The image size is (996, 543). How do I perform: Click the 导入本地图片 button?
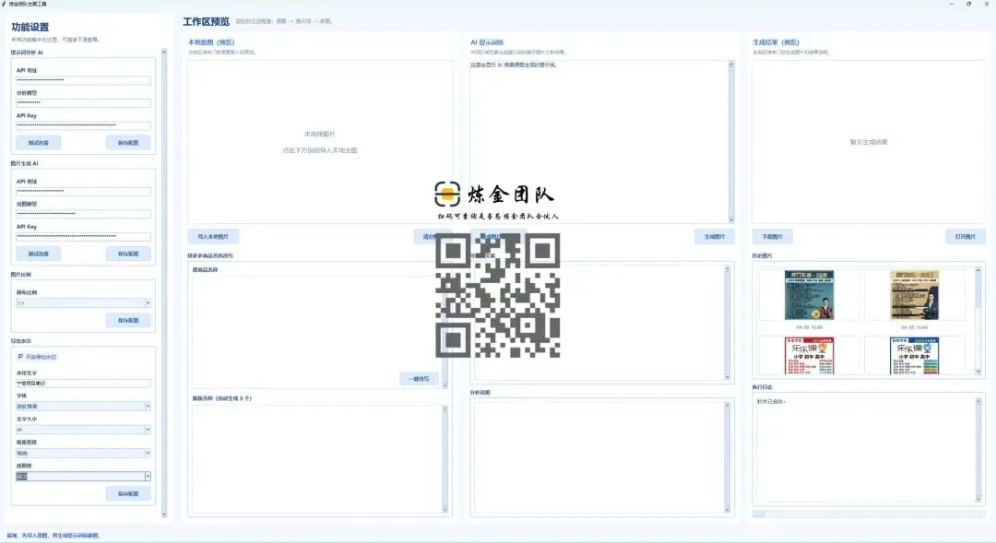pos(213,237)
